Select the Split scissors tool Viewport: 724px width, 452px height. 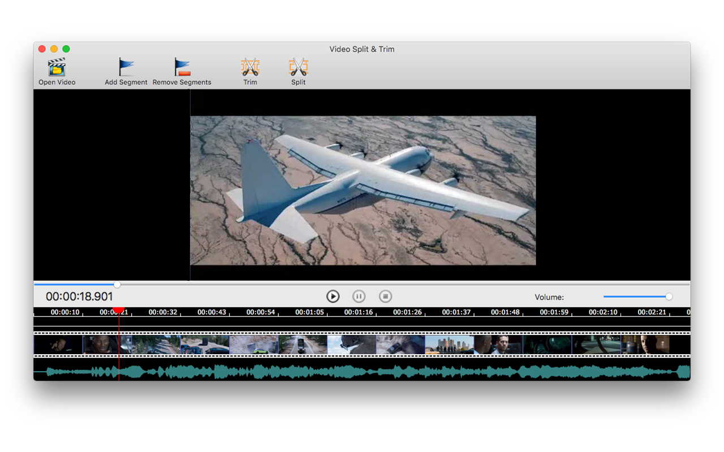(298, 67)
